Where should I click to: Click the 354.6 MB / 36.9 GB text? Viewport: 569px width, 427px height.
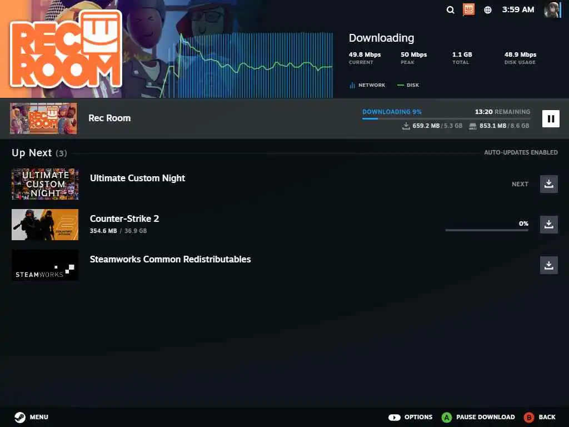coord(118,231)
